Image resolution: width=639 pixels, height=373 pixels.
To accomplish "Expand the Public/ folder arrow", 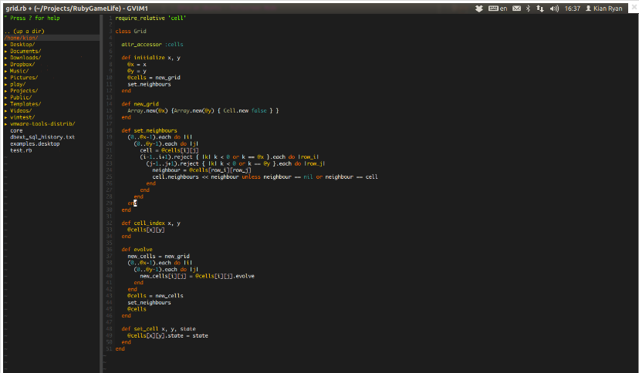I will (x=5, y=97).
